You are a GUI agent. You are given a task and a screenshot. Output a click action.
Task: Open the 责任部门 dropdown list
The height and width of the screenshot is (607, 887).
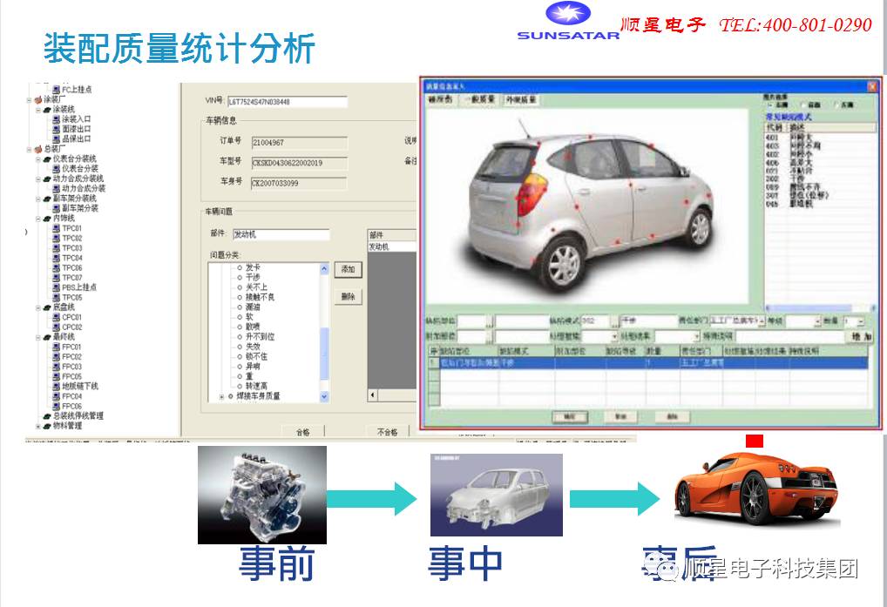pyautogui.click(x=761, y=321)
